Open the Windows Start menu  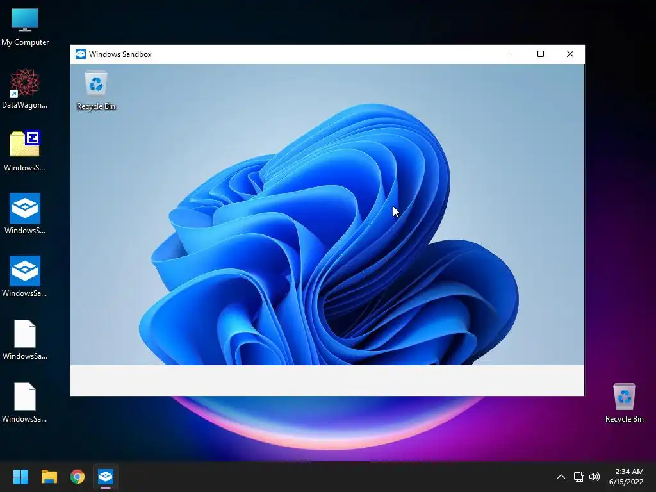(x=20, y=477)
